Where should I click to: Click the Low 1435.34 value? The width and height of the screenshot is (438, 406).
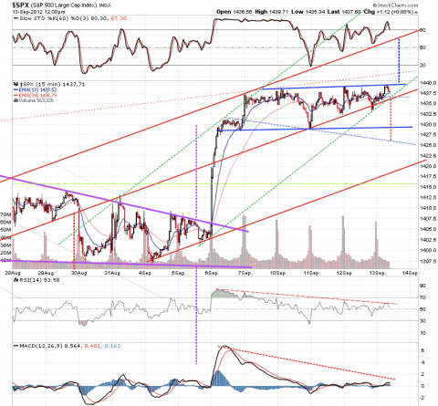click(x=308, y=12)
